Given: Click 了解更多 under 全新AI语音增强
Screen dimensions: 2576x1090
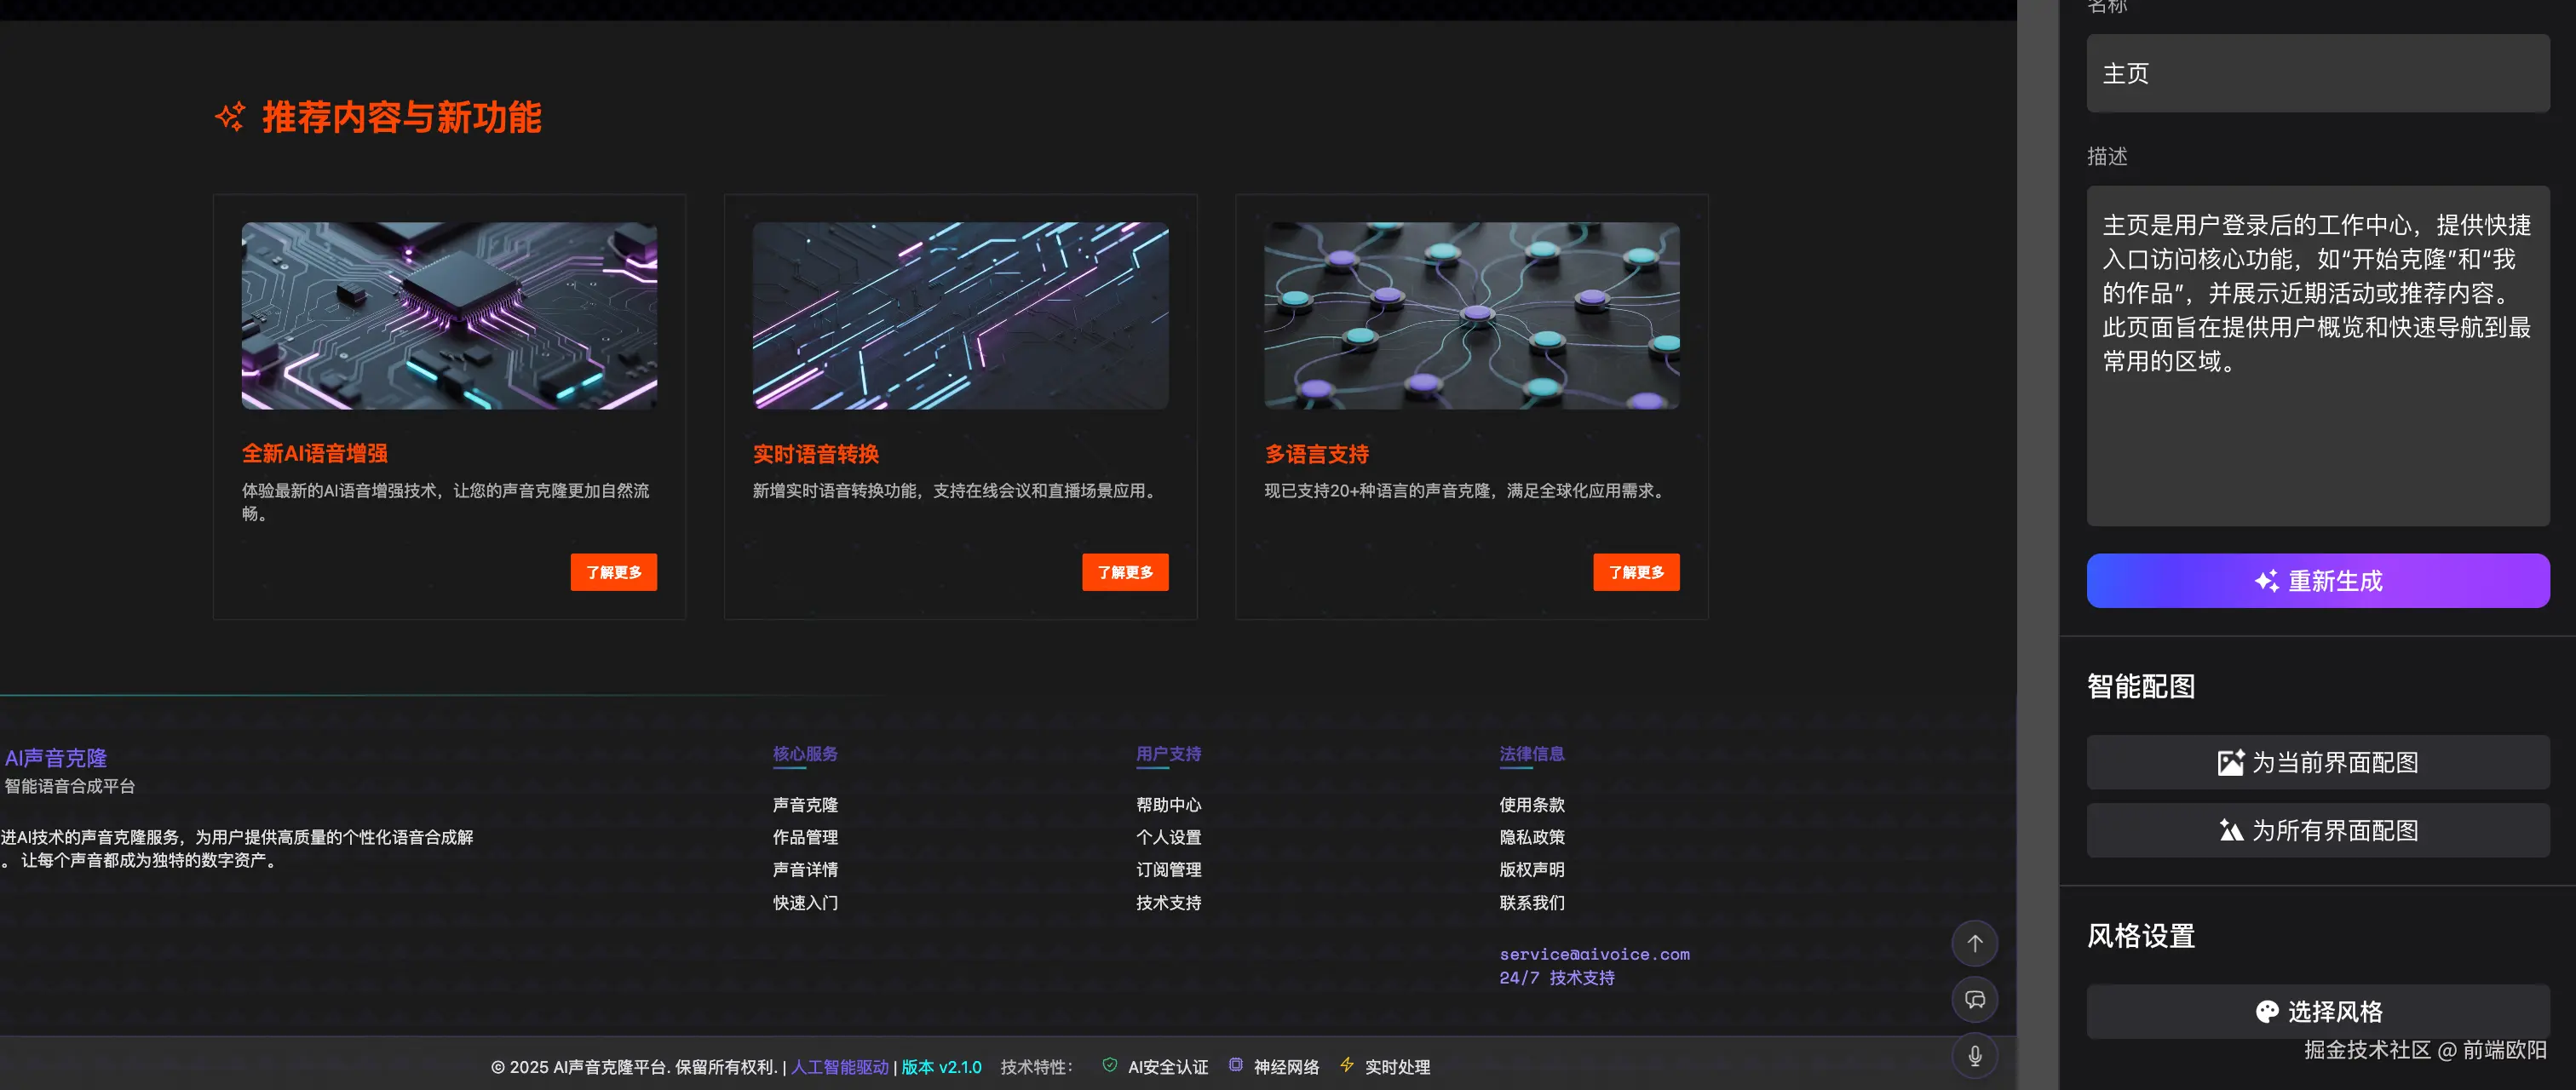Looking at the screenshot, I should click(613, 572).
